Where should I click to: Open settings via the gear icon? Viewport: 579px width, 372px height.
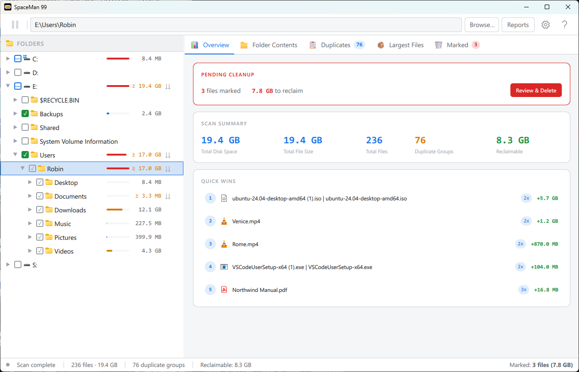(x=546, y=25)
